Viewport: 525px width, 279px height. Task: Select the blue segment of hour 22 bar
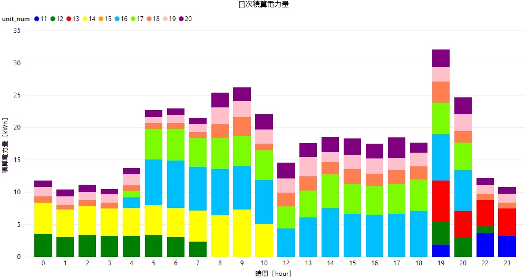click(485, 245)
